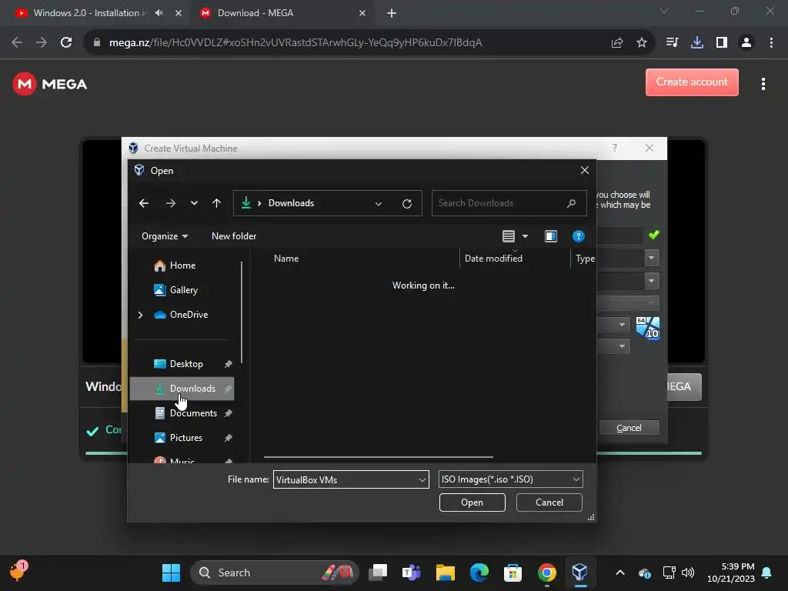The image size is (788, 591).
Task: Sort files by Name column
Action: [x=286, y=259]
